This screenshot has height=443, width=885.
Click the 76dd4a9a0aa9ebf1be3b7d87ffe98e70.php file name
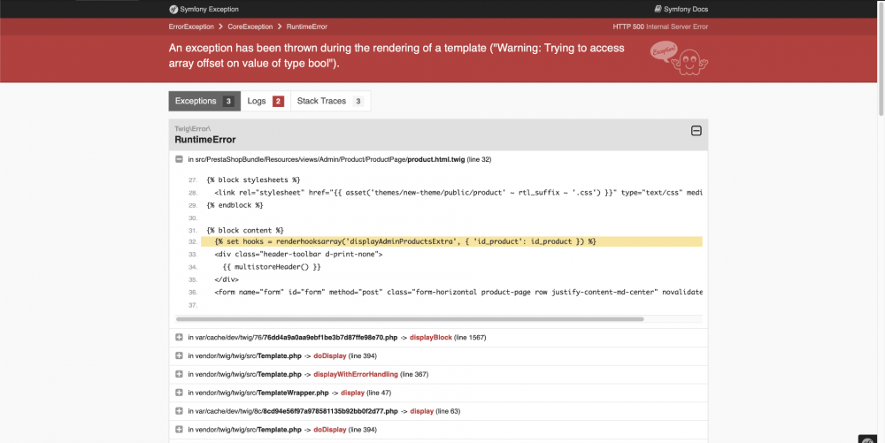[x=330, y=337]
